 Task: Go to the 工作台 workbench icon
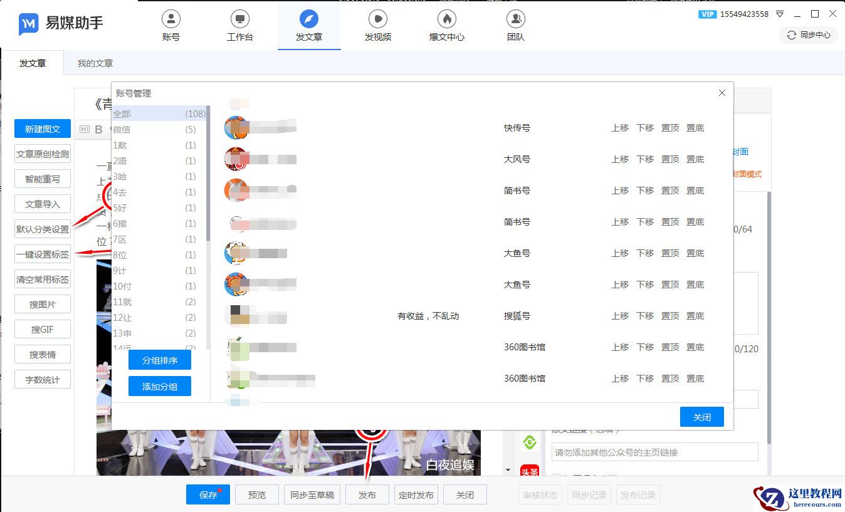(240, 26)
